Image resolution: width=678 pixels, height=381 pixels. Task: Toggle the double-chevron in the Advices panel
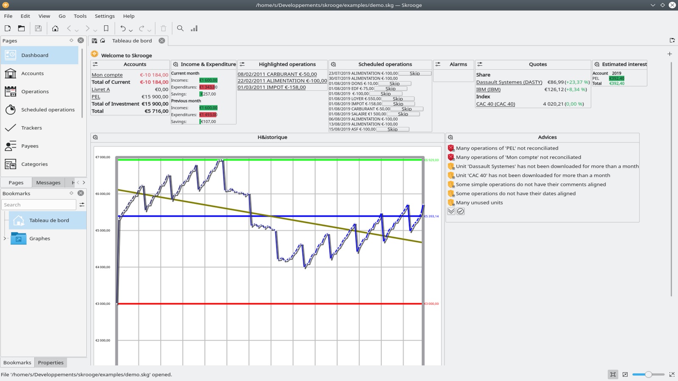(451, 211)
